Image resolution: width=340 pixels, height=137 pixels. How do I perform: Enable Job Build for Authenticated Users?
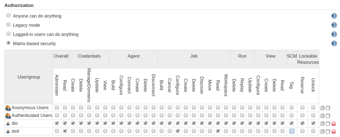pos(162,115)
